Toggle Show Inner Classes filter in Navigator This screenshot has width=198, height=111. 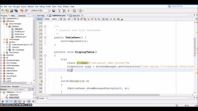coord(20,101)
